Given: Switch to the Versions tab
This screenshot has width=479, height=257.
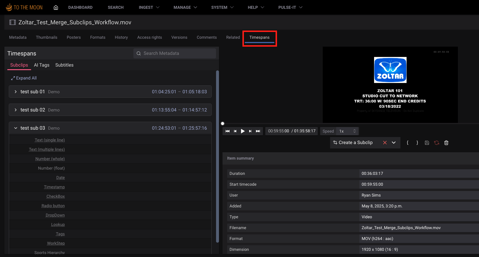Looking at the screenshot, I should click(x=179, y=37).
